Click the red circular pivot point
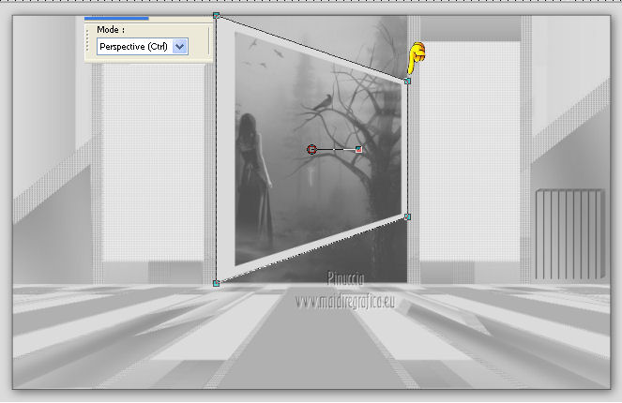The image size is (622, 403). pyautogui.click(x=312, y=149)
